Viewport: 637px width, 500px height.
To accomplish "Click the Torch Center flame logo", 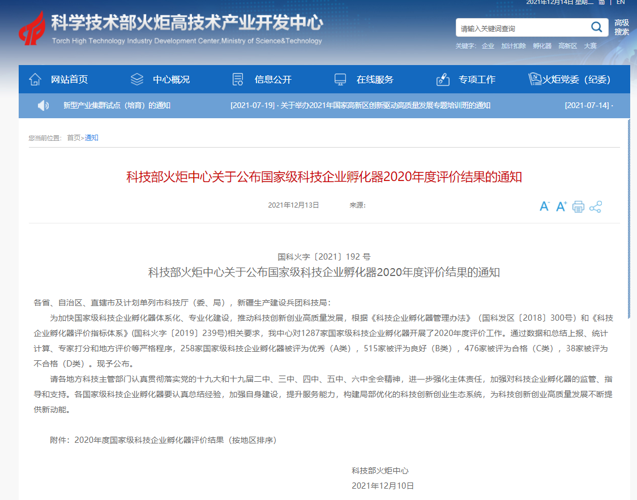I will tap(32, 28).
